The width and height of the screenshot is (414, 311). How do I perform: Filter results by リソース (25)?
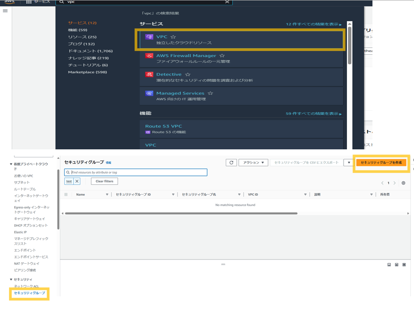click(83, 37)
